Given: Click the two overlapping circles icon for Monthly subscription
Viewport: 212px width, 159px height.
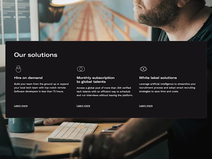Looking at the screenshot, I should 81,69.
